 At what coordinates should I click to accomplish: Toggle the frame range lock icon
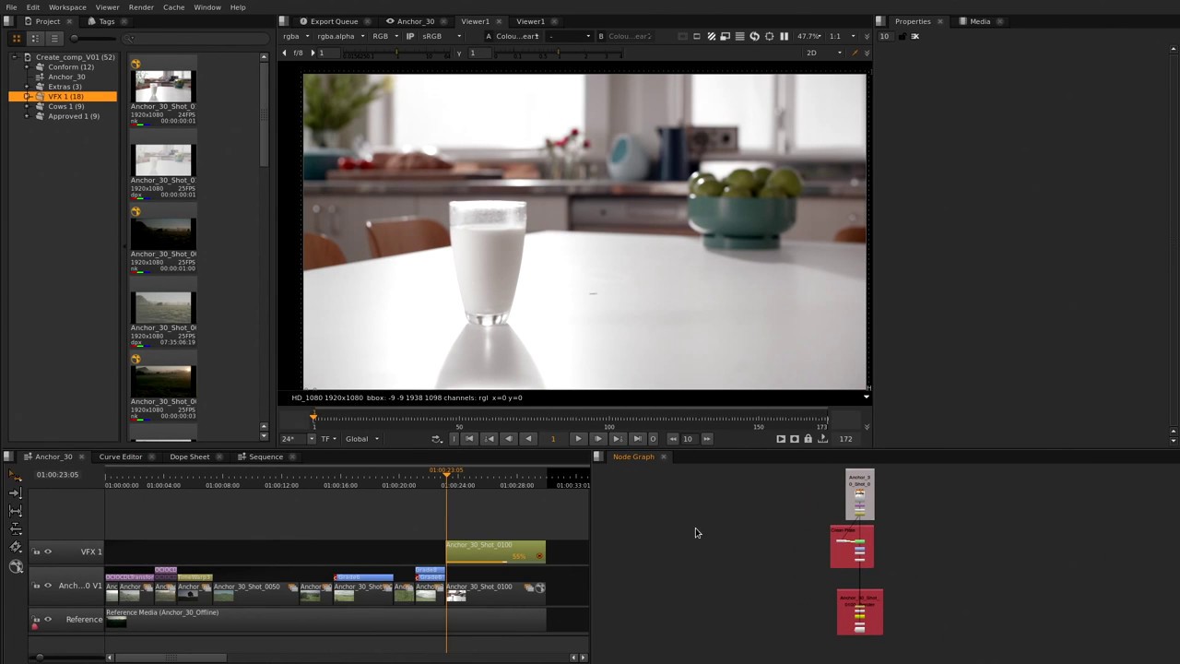[x=808, y=439]
